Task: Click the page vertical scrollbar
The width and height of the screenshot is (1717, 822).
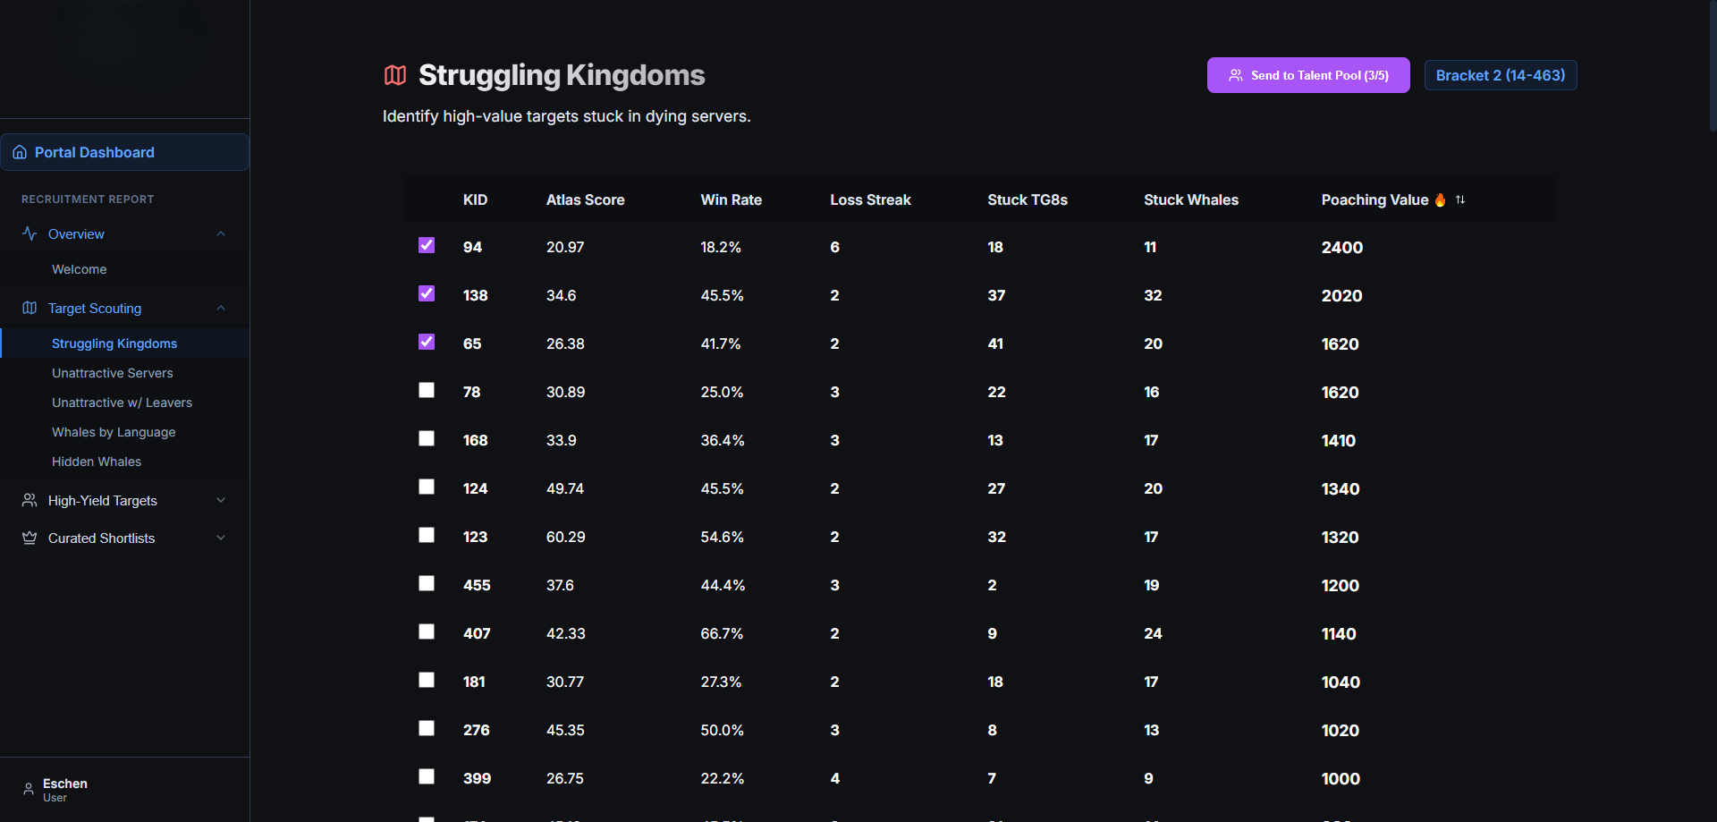Action: pyautogui.click(x=1713, y=67)
